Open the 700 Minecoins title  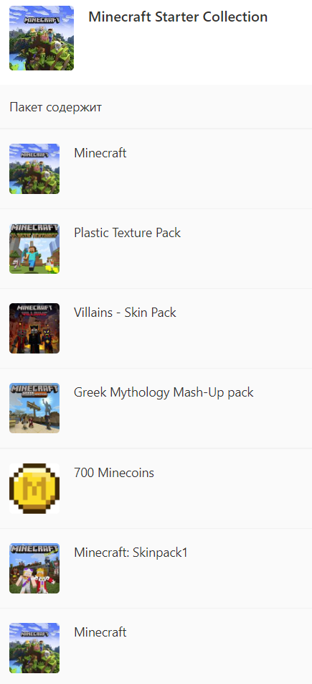point(114,473)
